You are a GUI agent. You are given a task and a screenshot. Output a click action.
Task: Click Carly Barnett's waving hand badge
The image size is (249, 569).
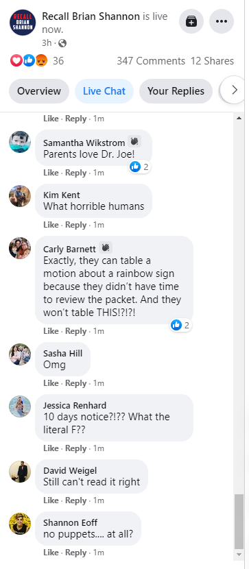[105, 247]
